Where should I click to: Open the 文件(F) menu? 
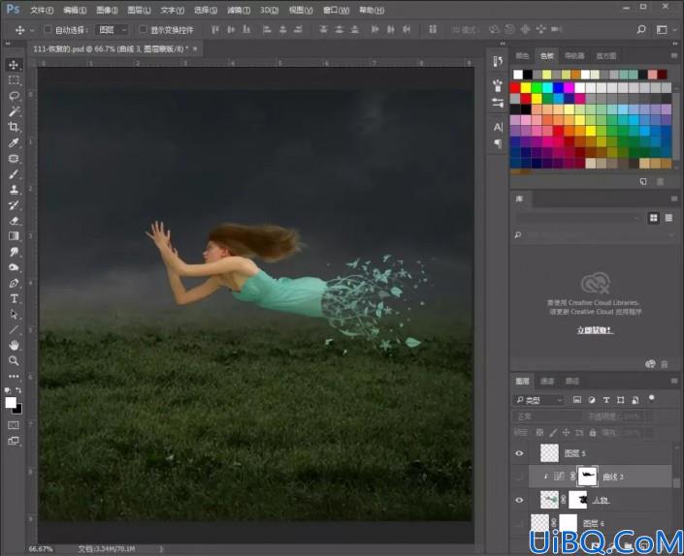tap(42, 10)
